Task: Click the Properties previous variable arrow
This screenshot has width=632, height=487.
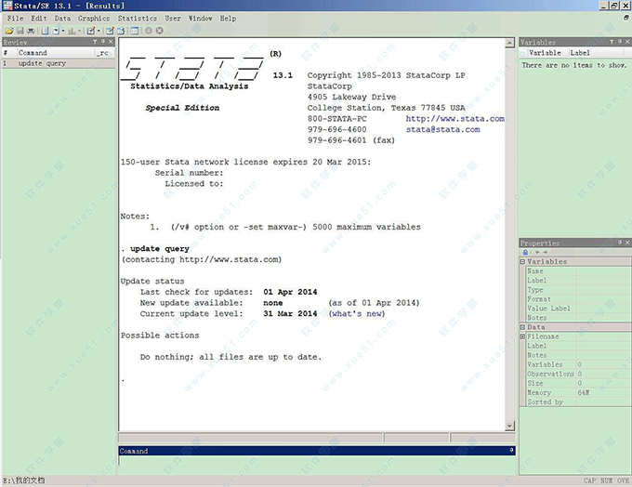Action: 537,253
